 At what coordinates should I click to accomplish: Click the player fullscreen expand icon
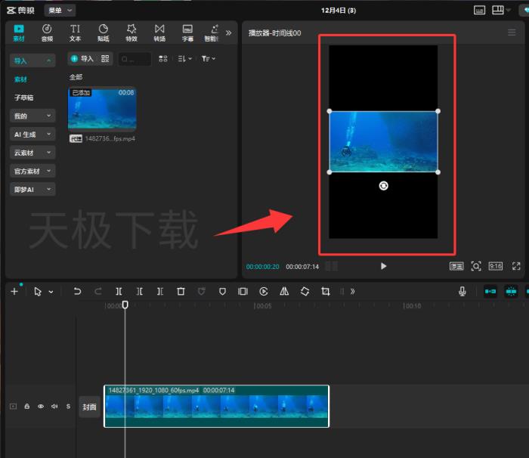tap(516, 266)
